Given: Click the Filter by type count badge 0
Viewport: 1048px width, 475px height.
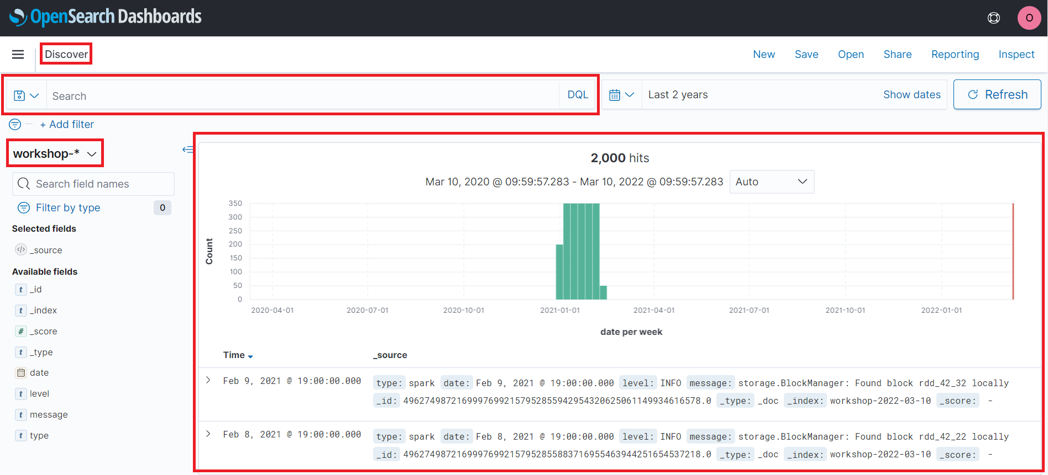Looking at the screenshot, I should tap(163, 207).
